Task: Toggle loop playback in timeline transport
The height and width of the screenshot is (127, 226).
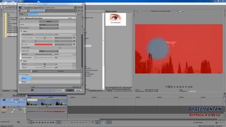Action: [x=31, y=122]
